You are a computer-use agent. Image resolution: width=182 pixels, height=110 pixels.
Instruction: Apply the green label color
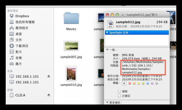click(x=143, y=83)
